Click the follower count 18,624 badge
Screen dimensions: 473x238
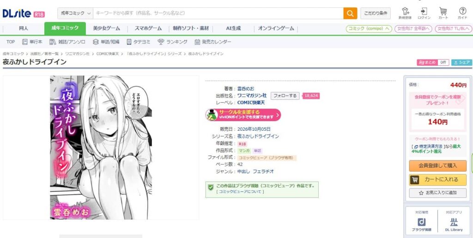pyautogui.click(x=311, y=96)
